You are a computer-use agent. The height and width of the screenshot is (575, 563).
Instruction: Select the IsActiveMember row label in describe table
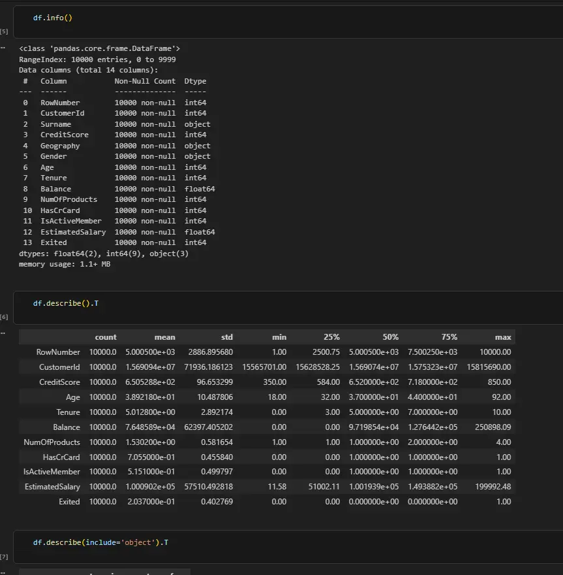[x=52, y=472]
